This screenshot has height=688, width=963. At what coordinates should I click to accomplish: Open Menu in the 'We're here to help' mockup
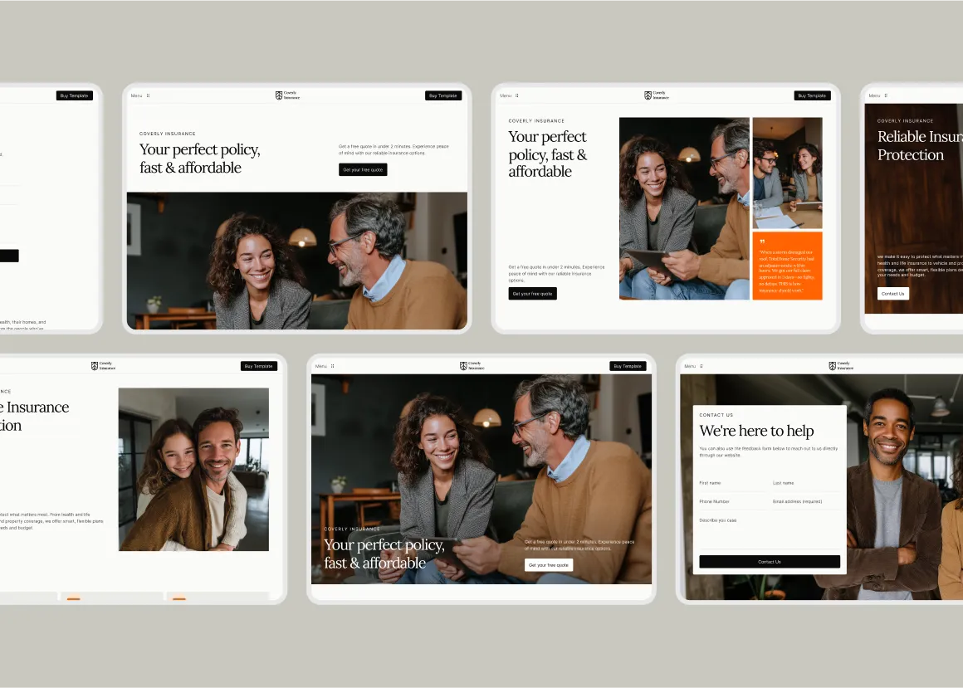point(690,366)
